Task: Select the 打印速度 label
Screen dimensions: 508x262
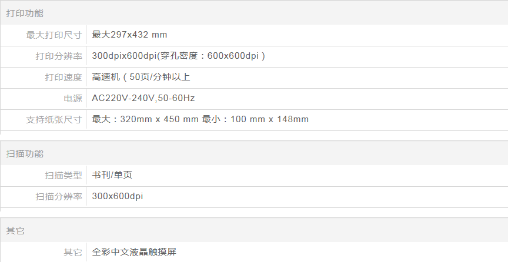Action: pyautogui.click(x=63, y=78)
